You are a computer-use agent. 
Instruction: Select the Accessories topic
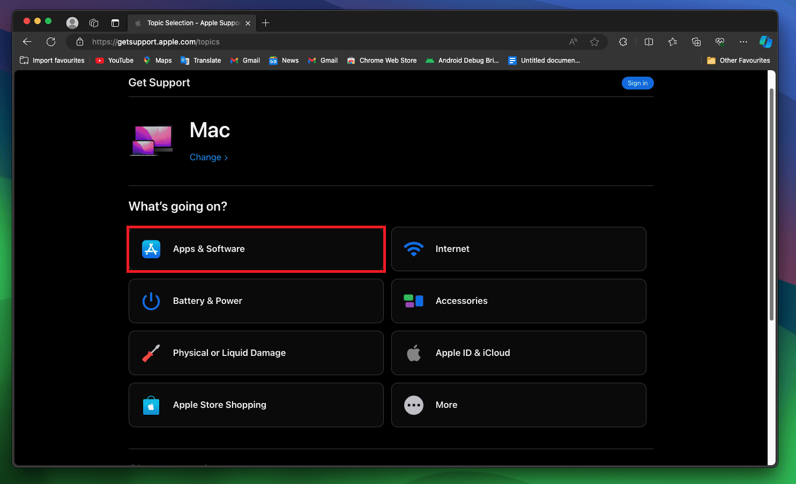tap(518, 301)
